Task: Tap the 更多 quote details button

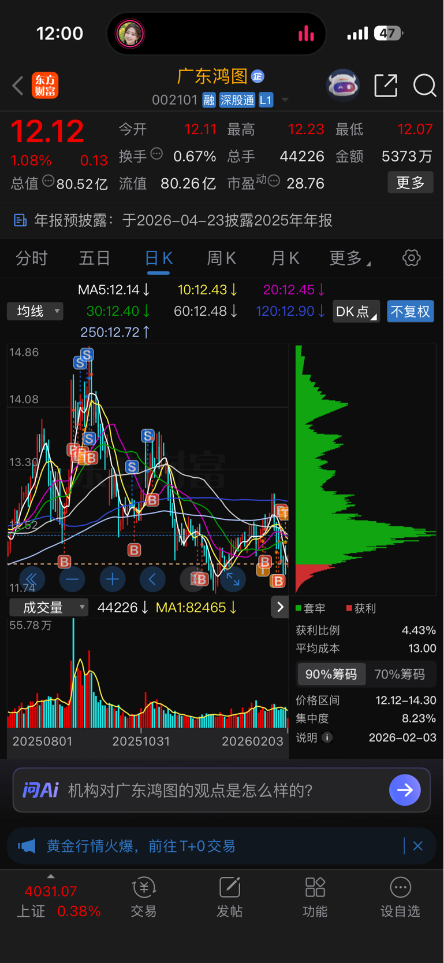Action: coord(411,183)
